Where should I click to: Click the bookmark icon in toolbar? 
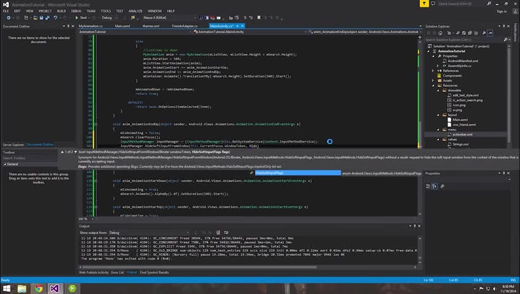click(259, 18)
